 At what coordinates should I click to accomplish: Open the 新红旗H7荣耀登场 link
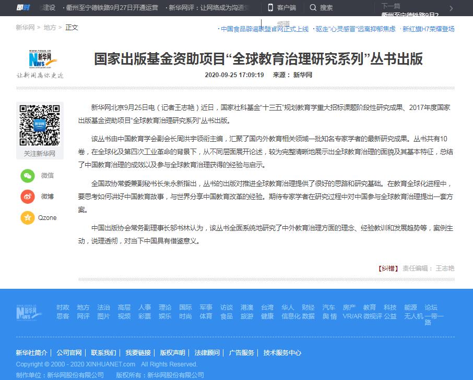click(x=428, y=29)
